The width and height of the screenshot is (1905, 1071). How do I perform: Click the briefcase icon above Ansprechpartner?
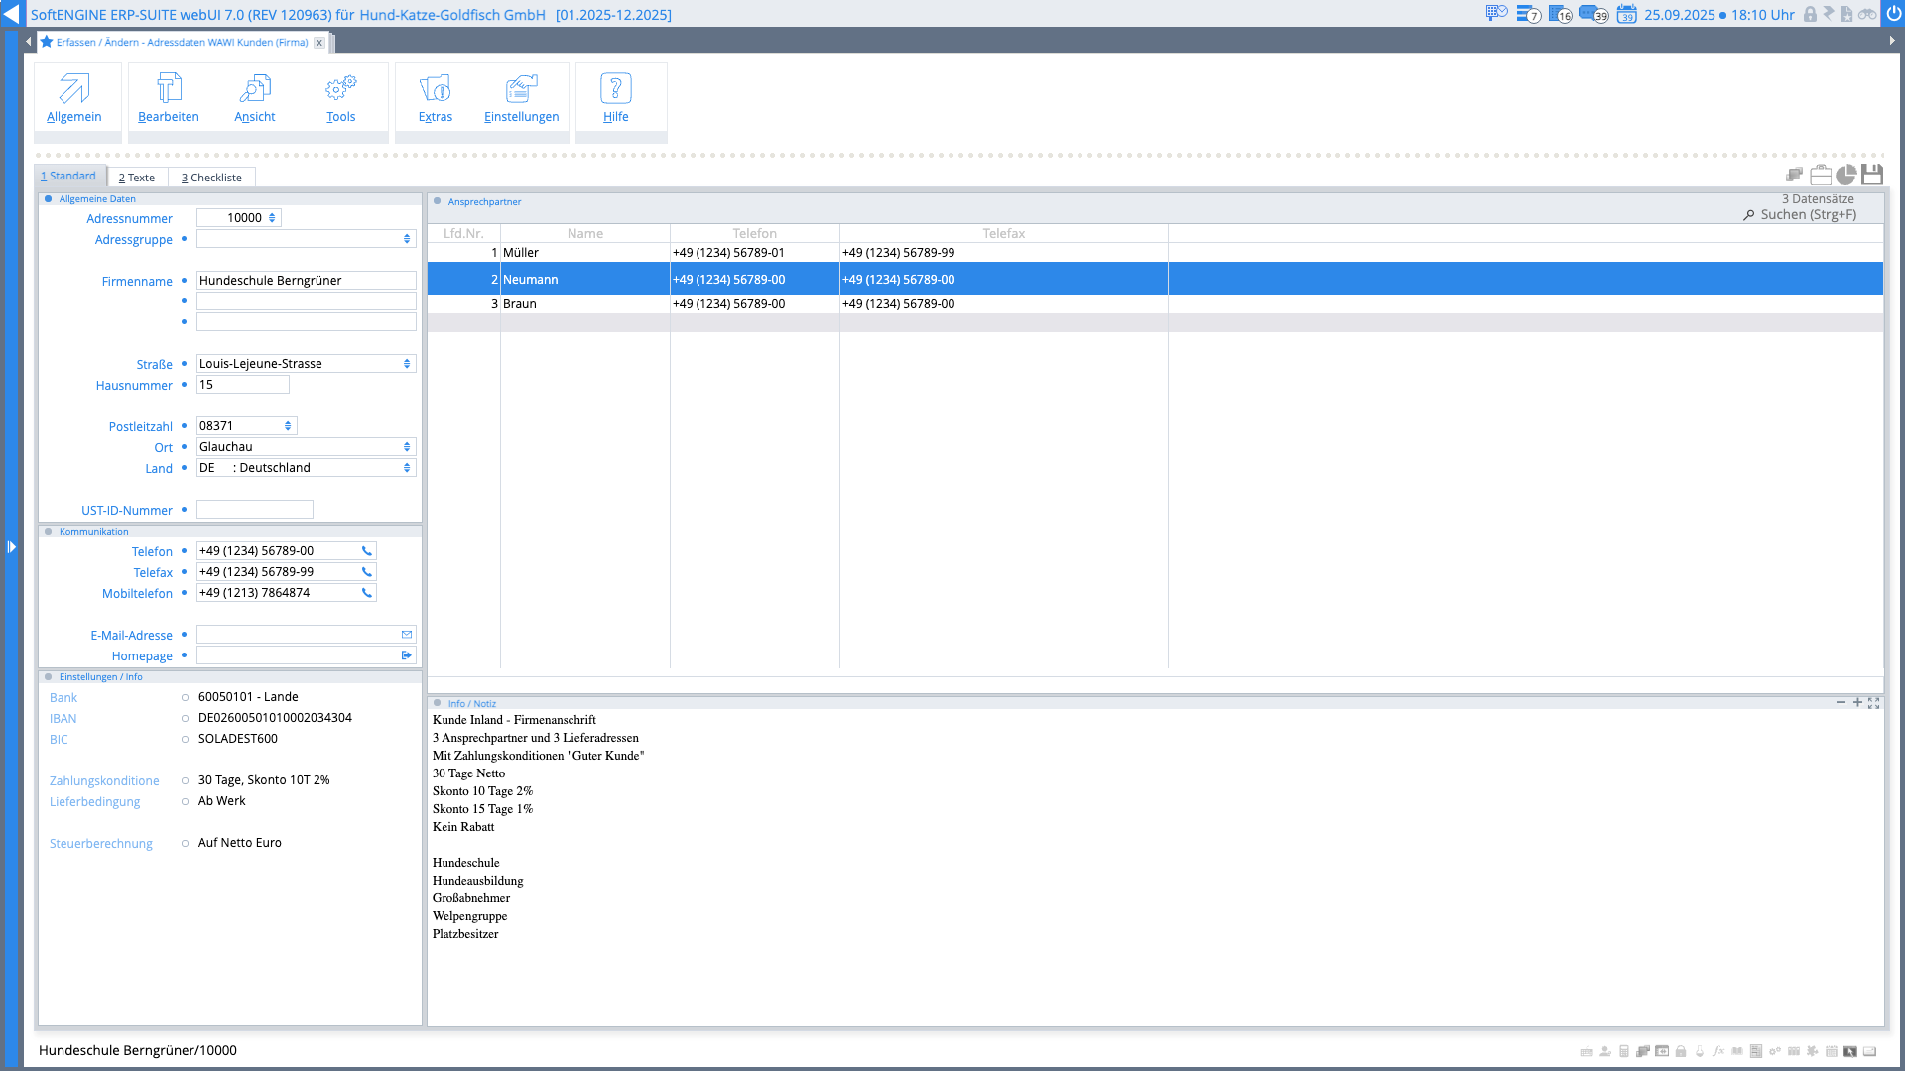click(1821, 176)
